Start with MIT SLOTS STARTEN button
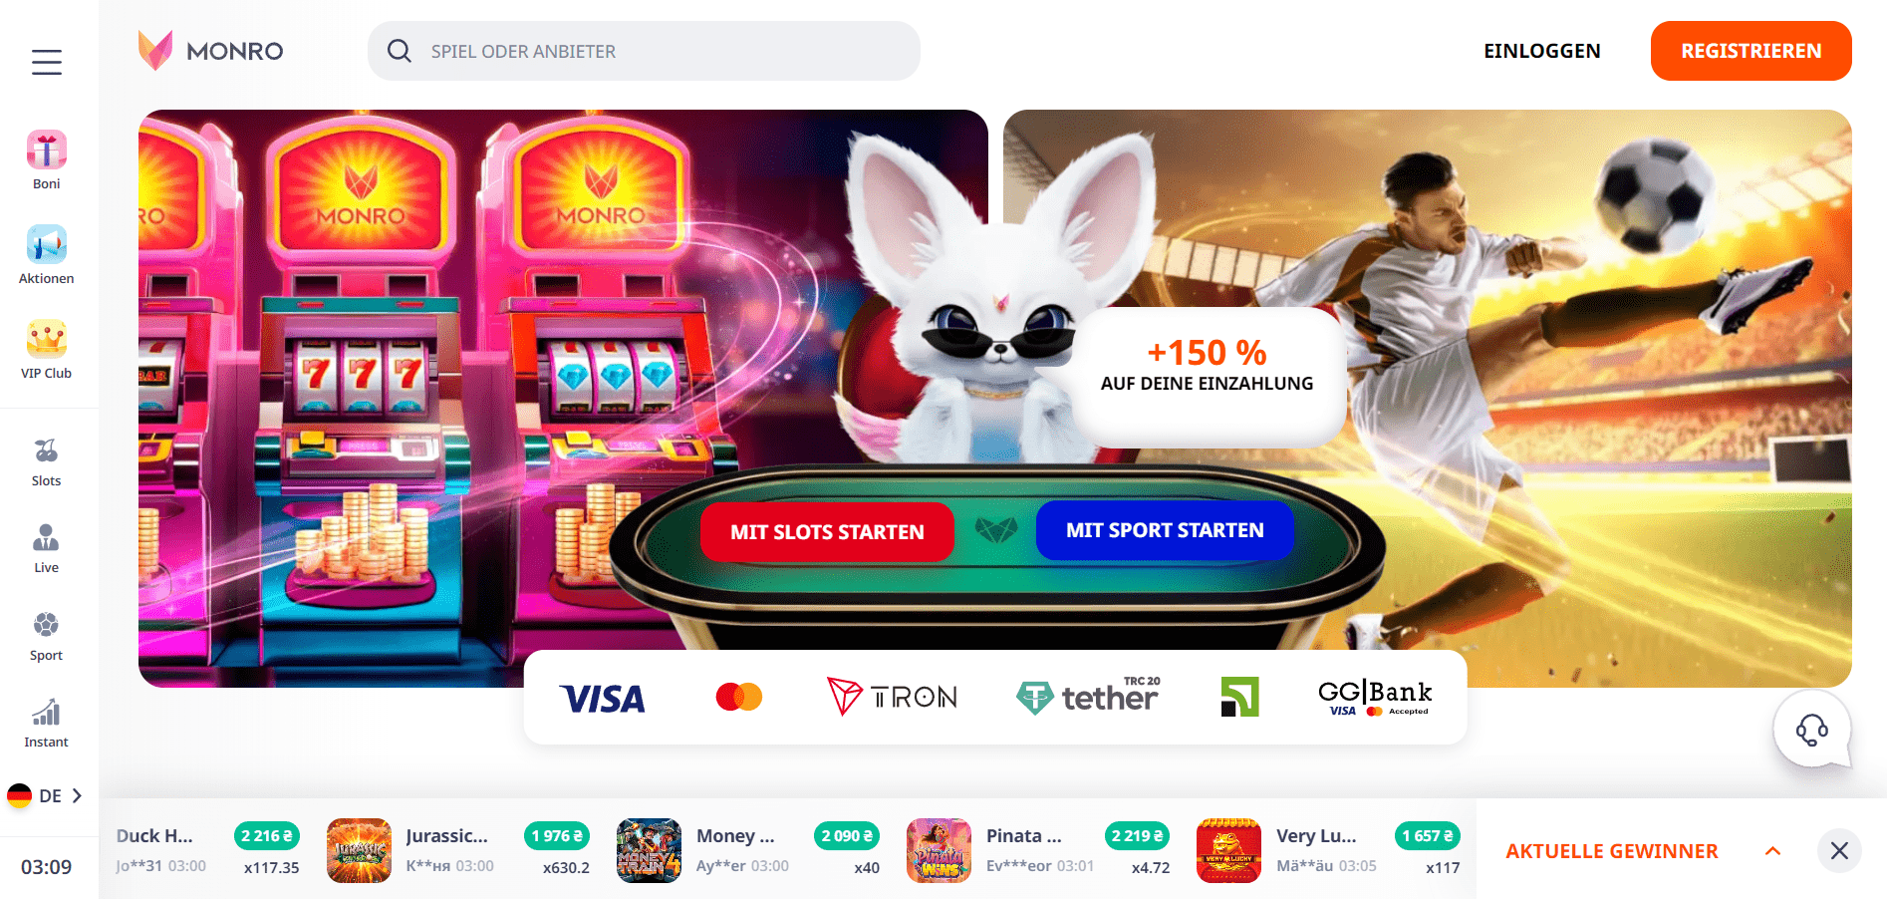Viewport: 1887px width, 899px height. 827,532
